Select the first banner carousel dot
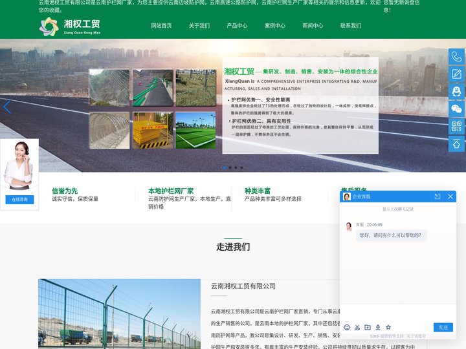The image size is (466, 349). coord(224,167)
